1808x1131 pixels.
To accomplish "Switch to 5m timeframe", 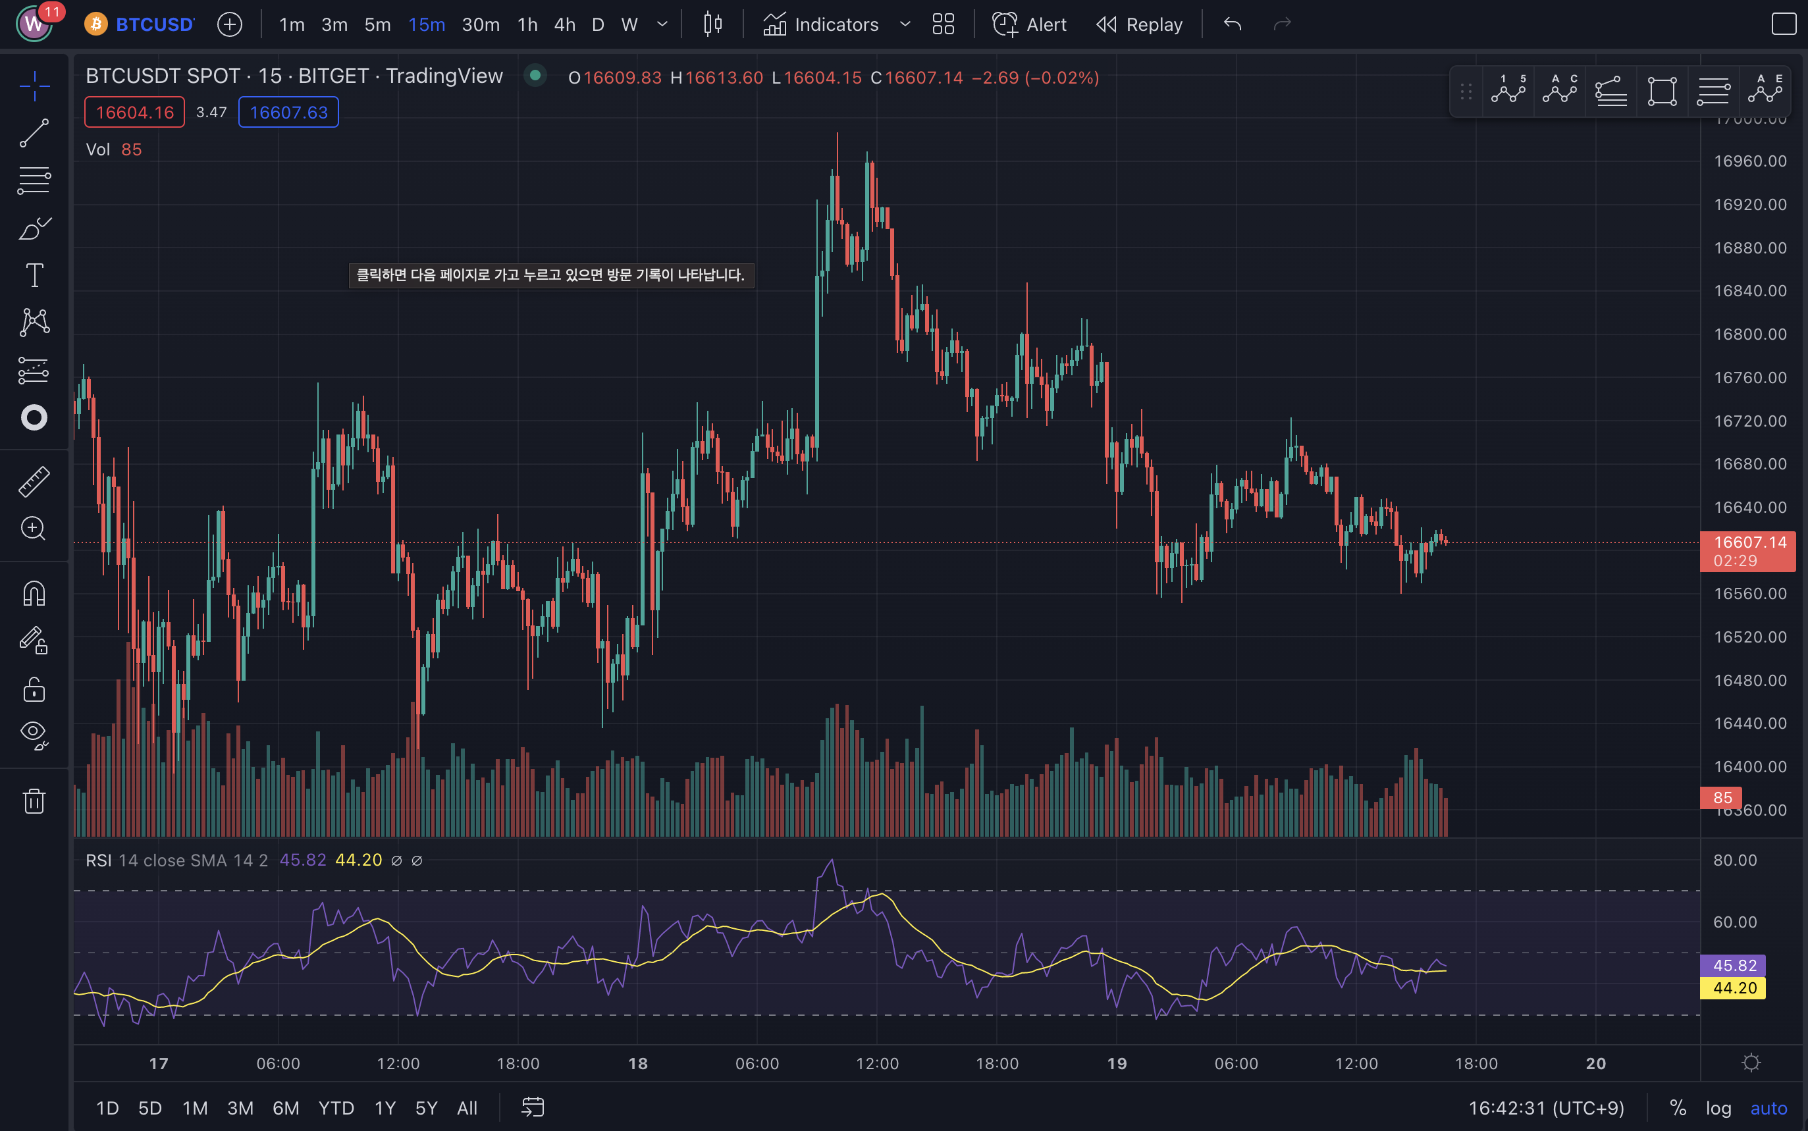I will (378, 24).
